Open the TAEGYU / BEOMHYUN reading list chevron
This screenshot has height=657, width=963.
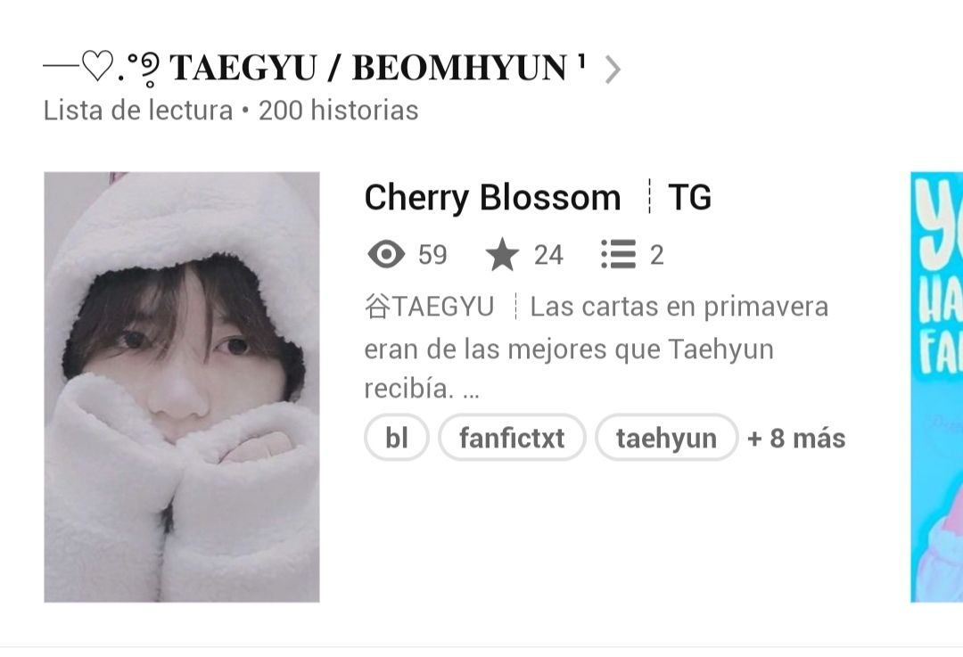click(x=613, y=70)
